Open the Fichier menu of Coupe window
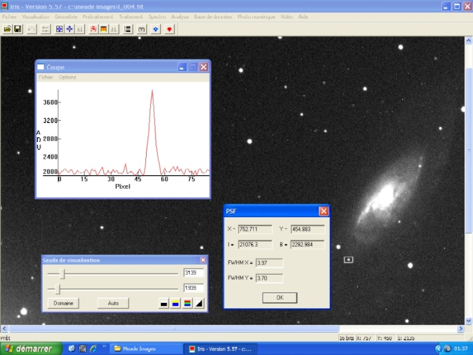The width and height of the screenshot is (473, 355). click(46, 78)
